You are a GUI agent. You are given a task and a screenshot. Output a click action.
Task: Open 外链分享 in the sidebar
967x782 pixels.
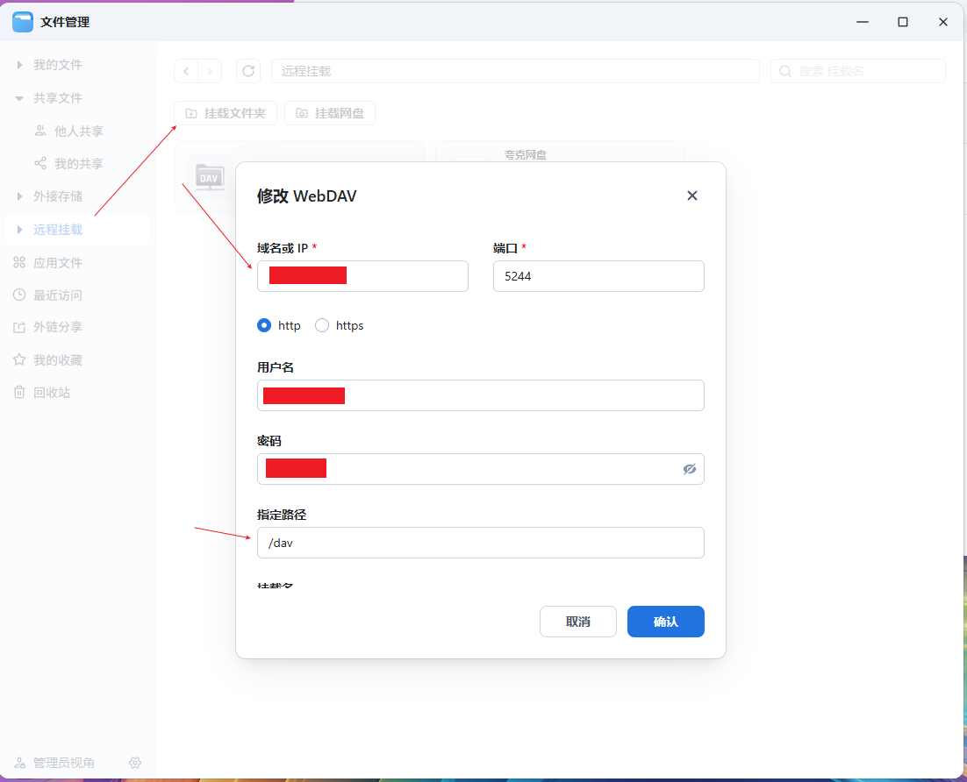point(57,327)
